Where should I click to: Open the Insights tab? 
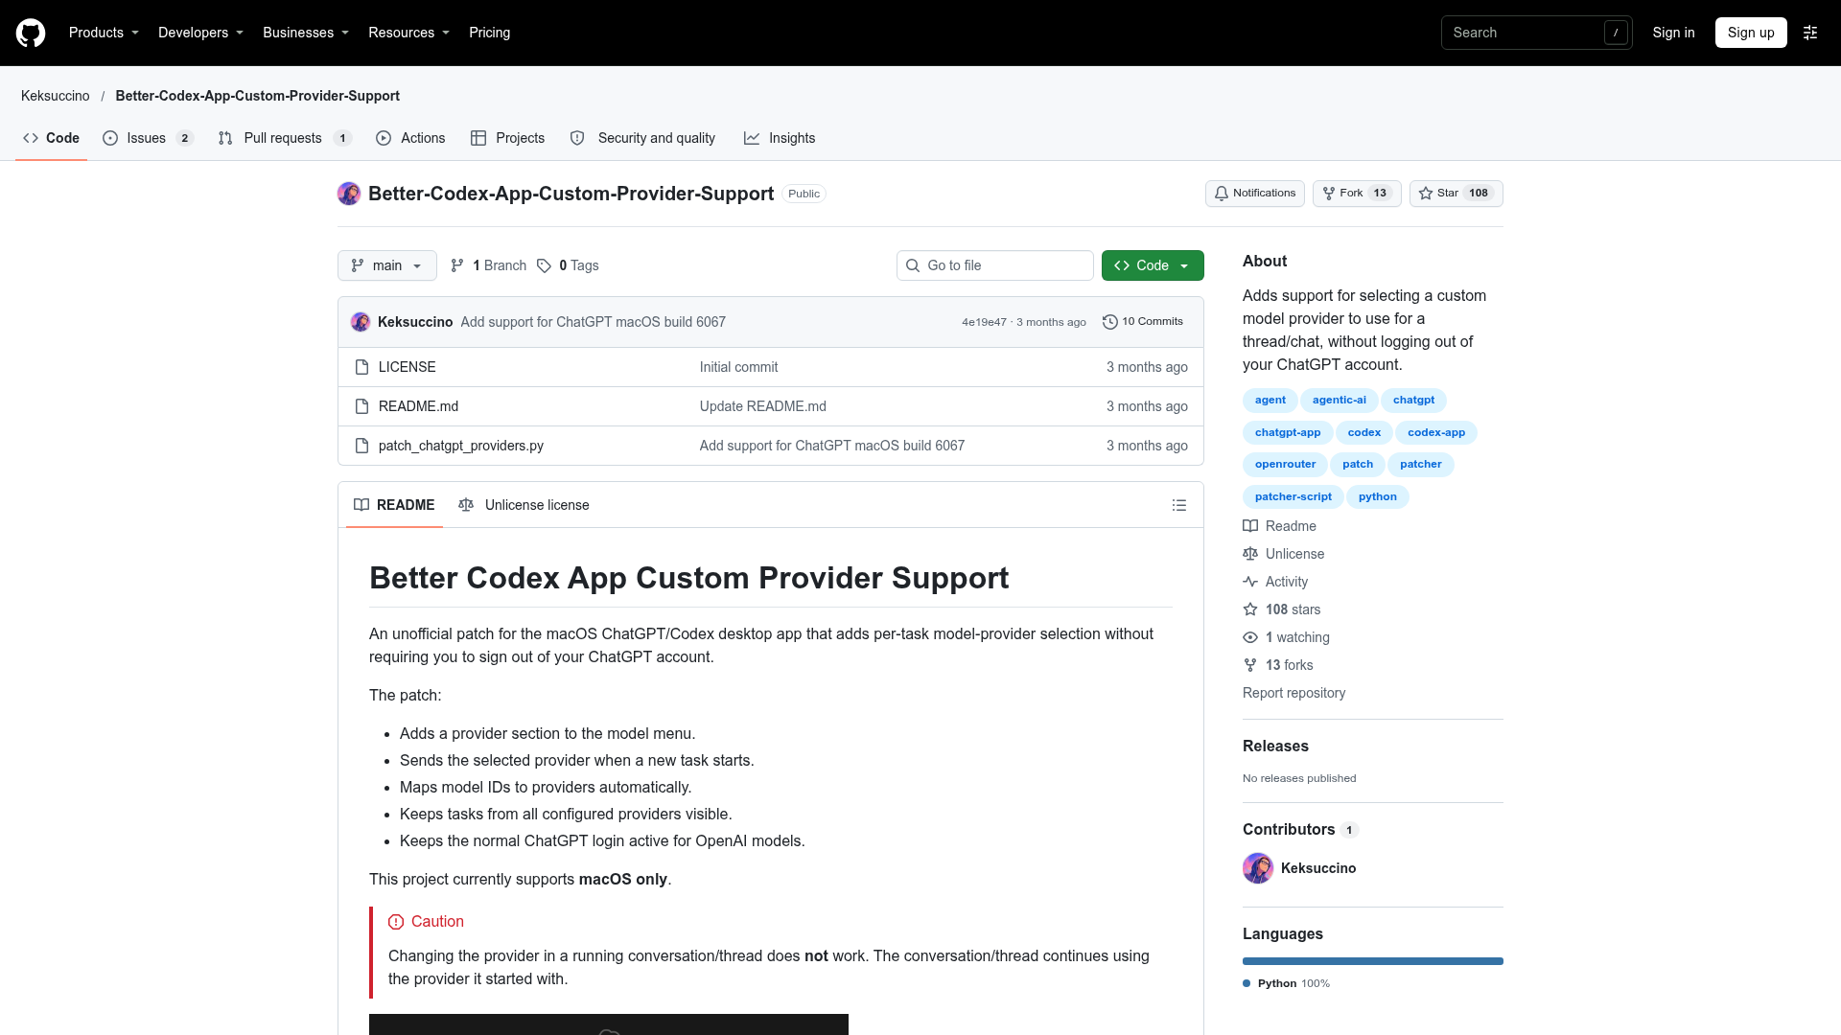click(x=780, y=138)
